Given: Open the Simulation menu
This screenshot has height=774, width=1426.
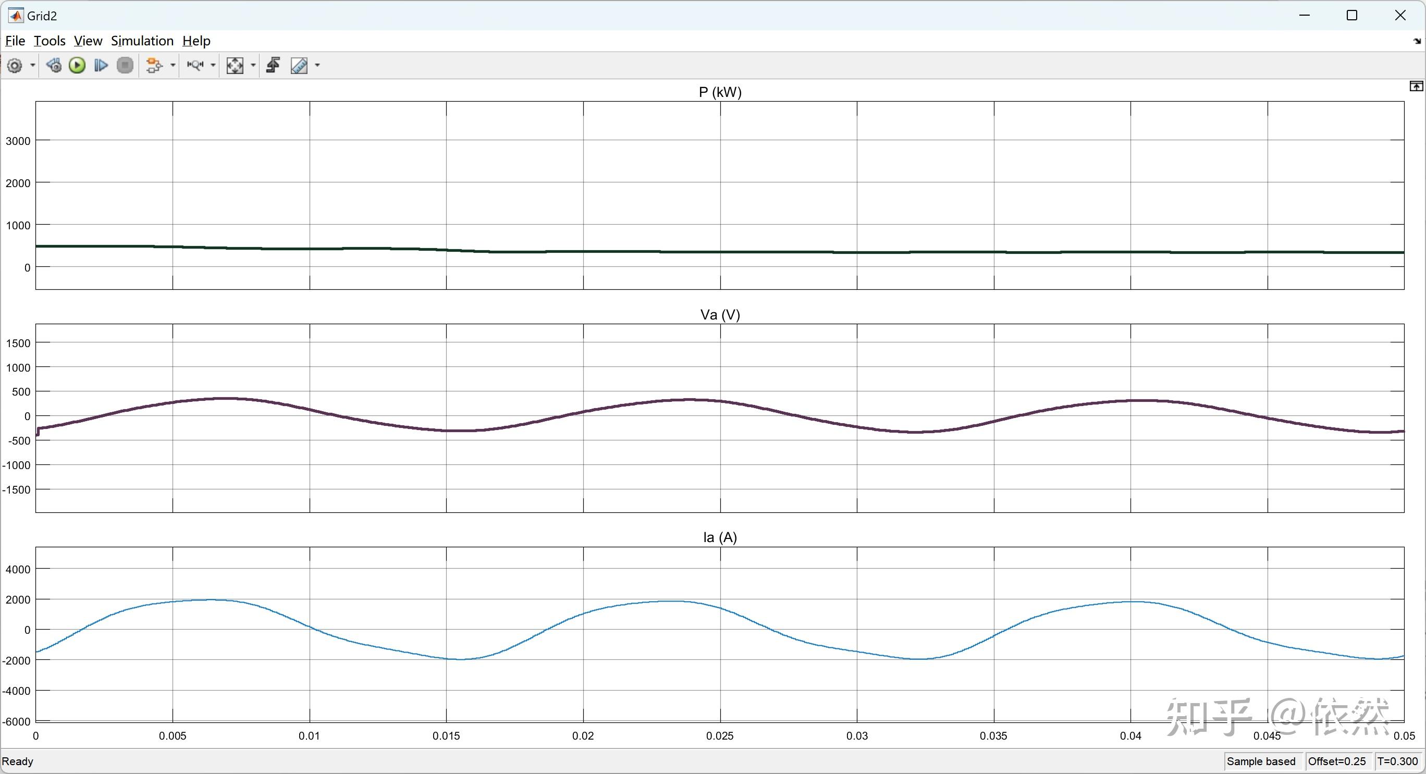Looking at the screenshot, I should click(142, 41).
